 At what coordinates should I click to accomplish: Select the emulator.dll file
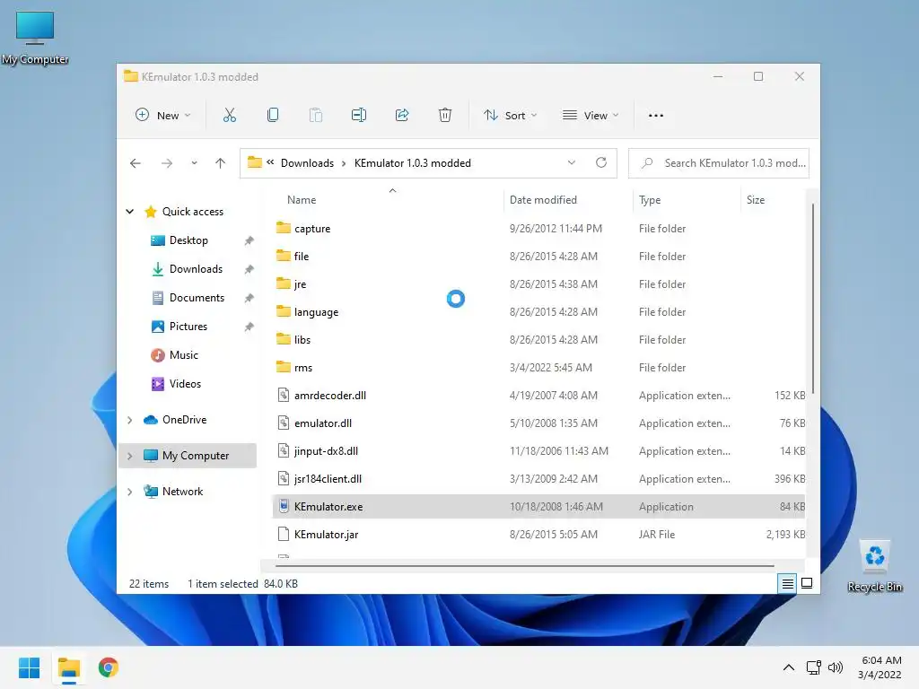[538, 423]
